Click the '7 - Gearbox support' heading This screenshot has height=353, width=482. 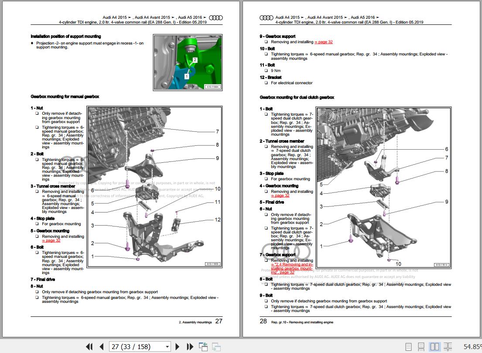click(x=277, y=254)
